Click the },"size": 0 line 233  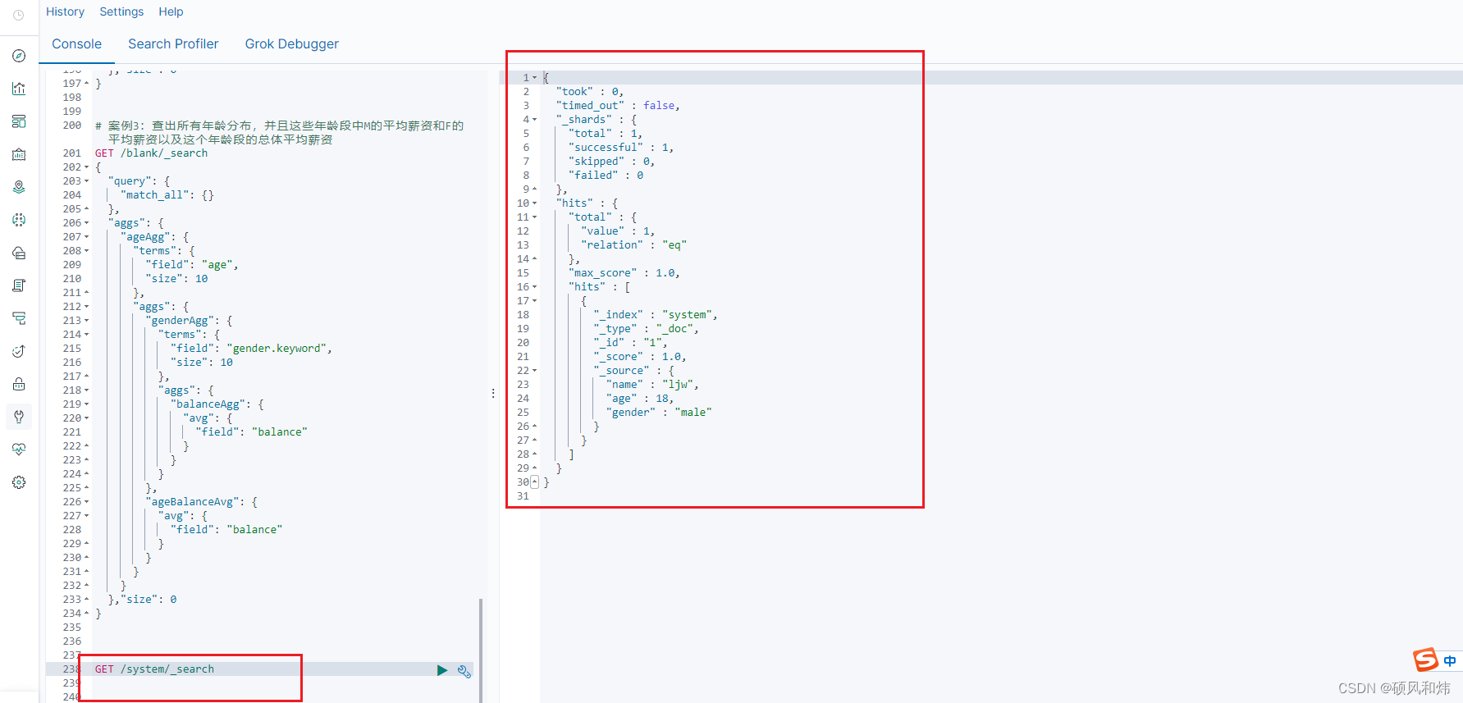[x=142, y=600]
